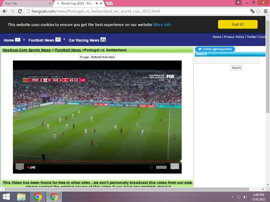Open the Chrome hamburger menu
The height and width of the screenshot is (202, 270).
[x=266, y=11]
